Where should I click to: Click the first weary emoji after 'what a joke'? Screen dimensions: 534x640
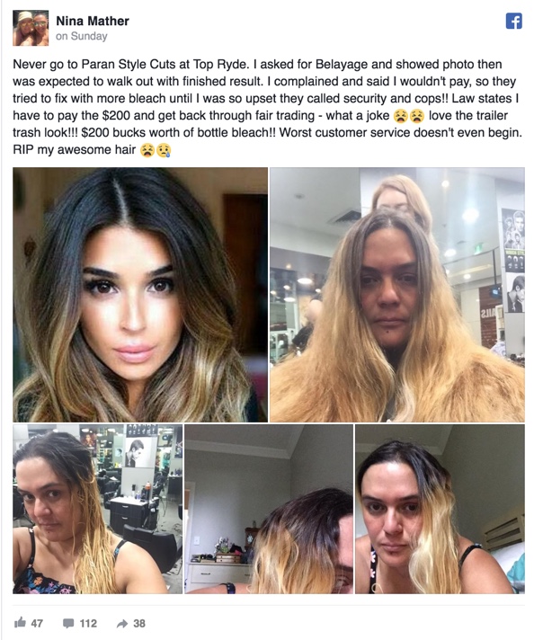point(400,116)
